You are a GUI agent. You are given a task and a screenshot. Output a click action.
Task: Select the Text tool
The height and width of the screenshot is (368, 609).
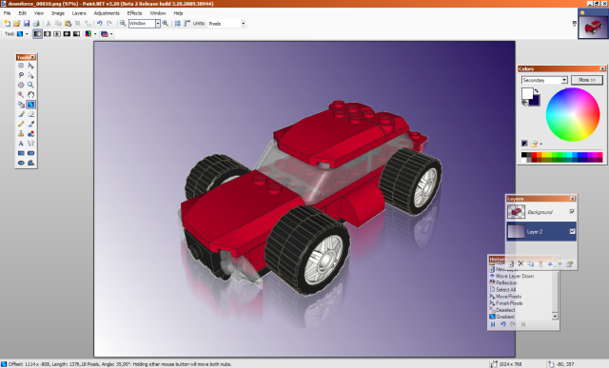click(21, 144)
